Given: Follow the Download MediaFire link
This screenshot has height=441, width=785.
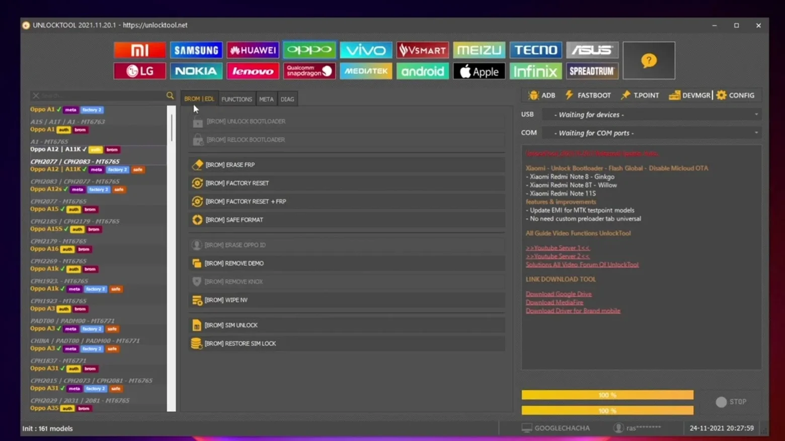Looking at the screenshot, I should tap(555, 302).
